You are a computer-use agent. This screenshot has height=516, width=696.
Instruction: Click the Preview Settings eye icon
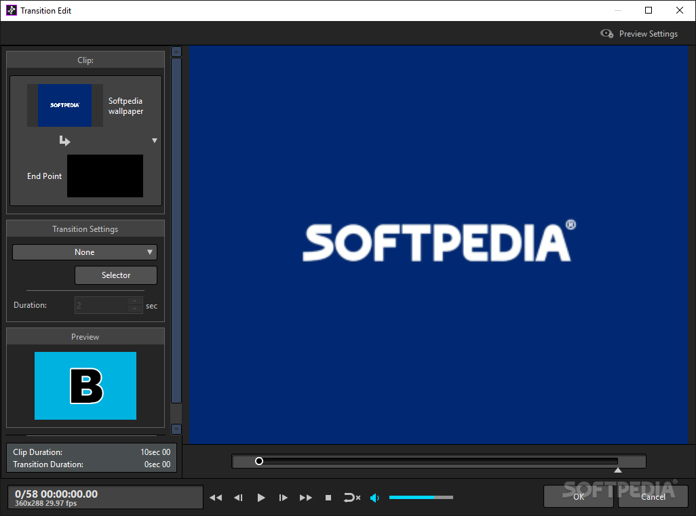606,34
